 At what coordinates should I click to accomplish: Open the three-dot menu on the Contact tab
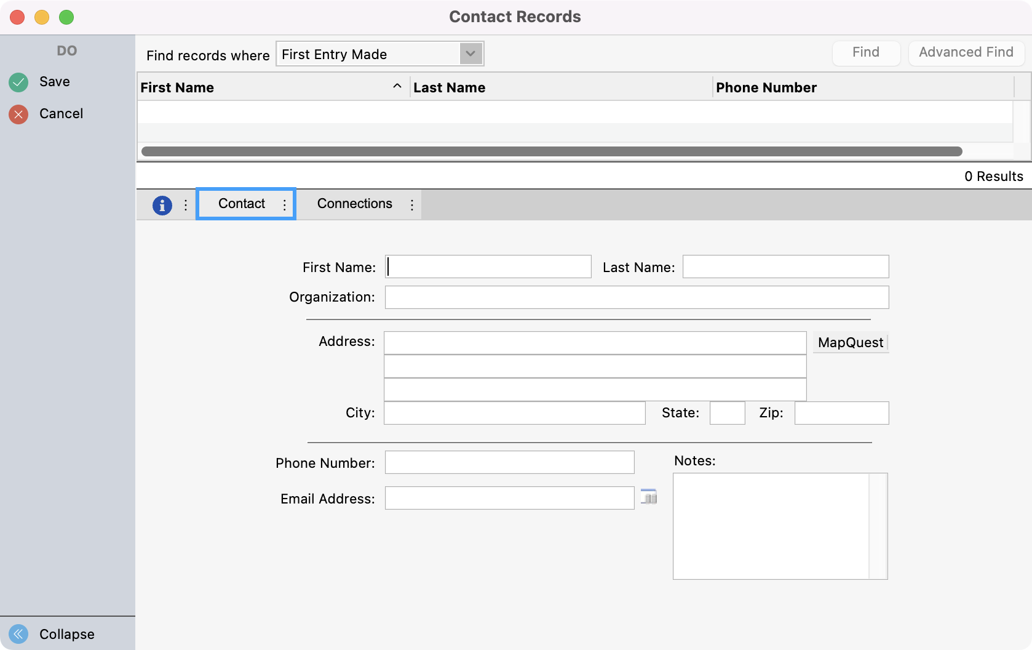(x=285, y=205)
